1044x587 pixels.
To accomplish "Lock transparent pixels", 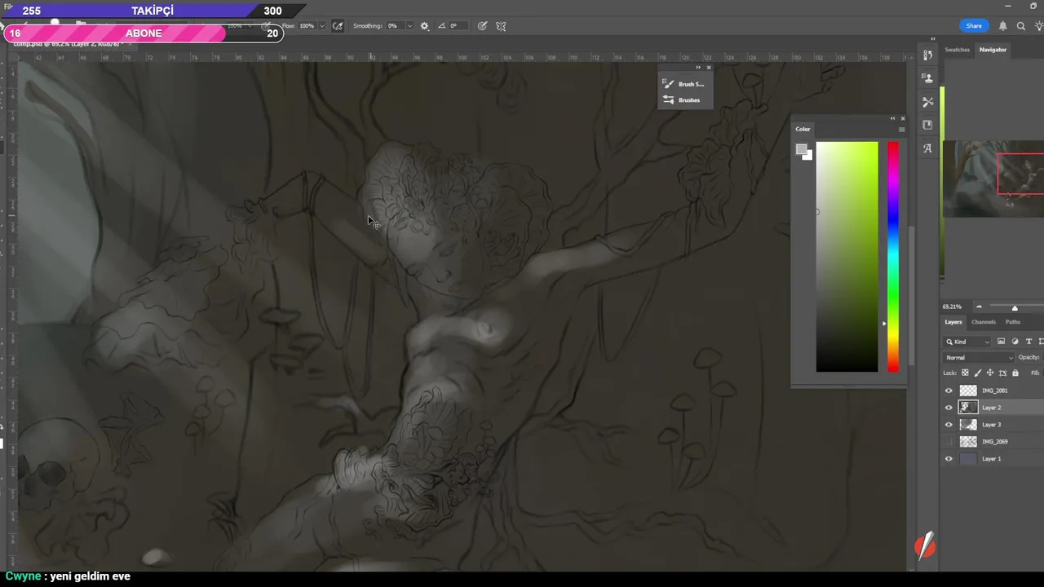I will (x=965, y=373).
